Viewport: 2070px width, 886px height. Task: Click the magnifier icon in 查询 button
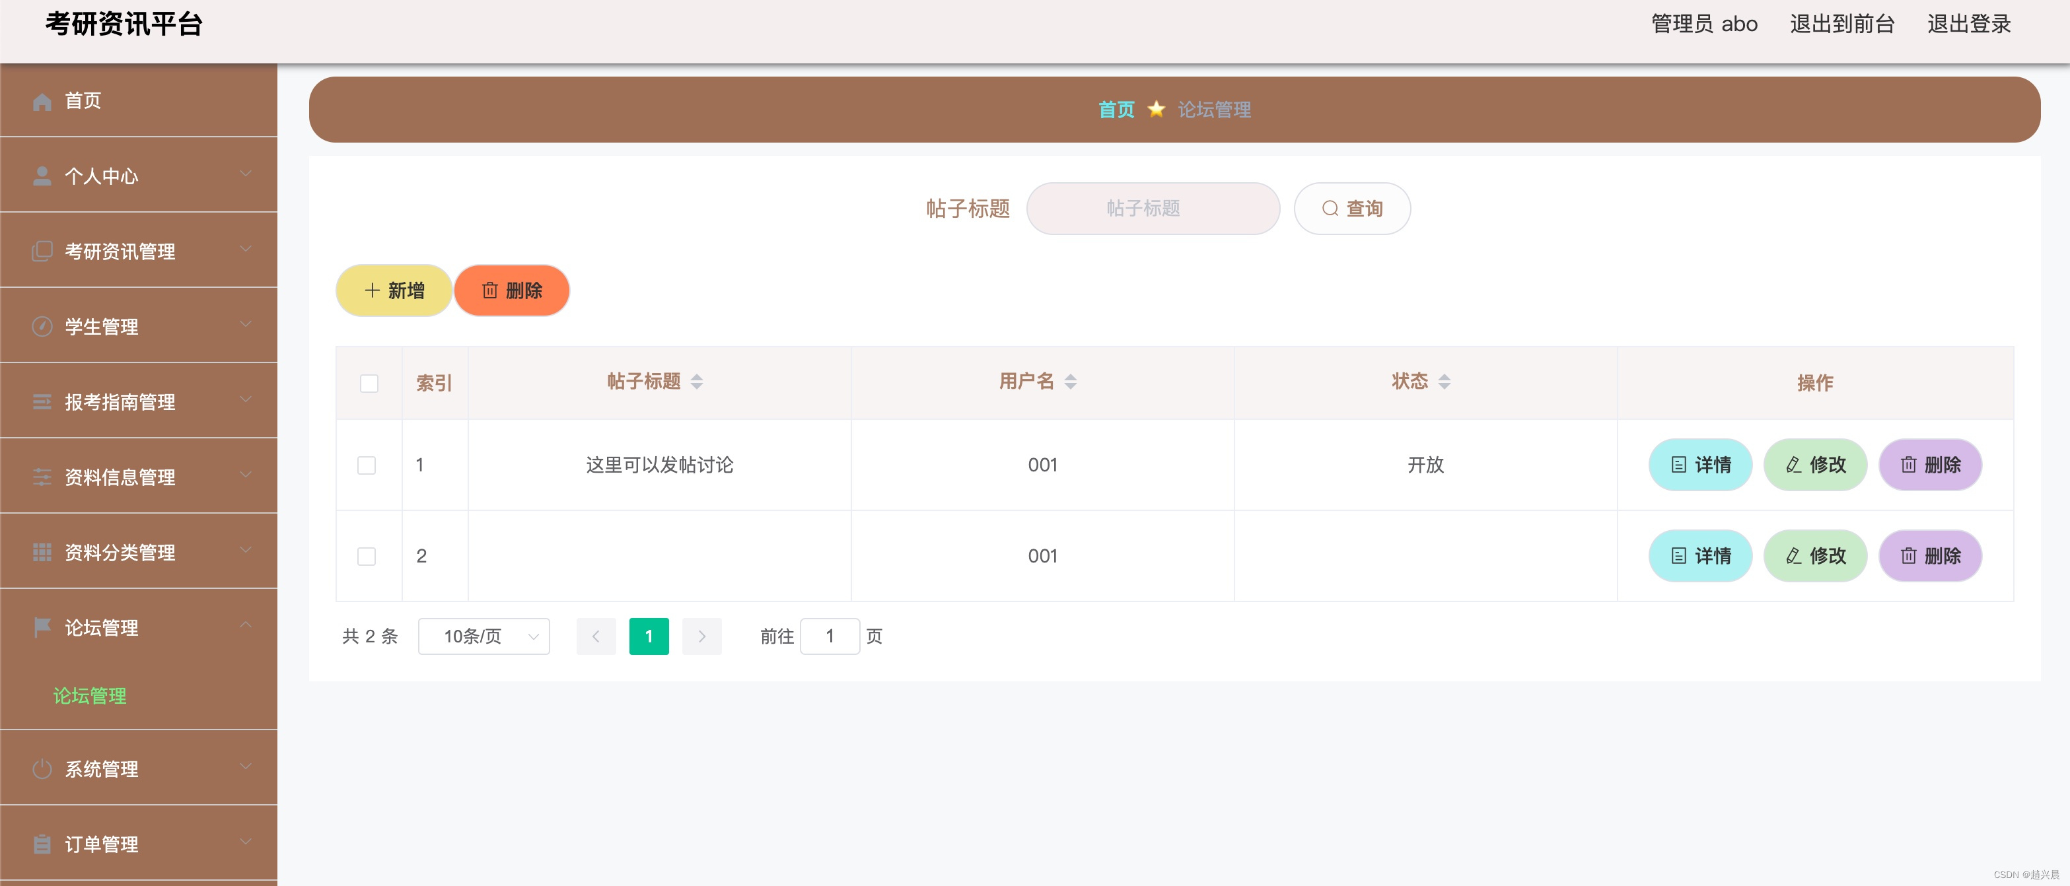[1330, 209]
